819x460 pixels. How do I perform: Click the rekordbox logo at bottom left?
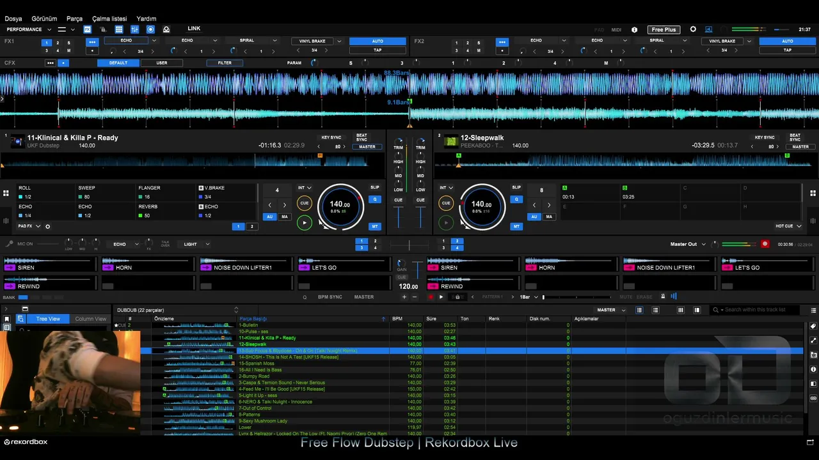[x=26, y=442]
